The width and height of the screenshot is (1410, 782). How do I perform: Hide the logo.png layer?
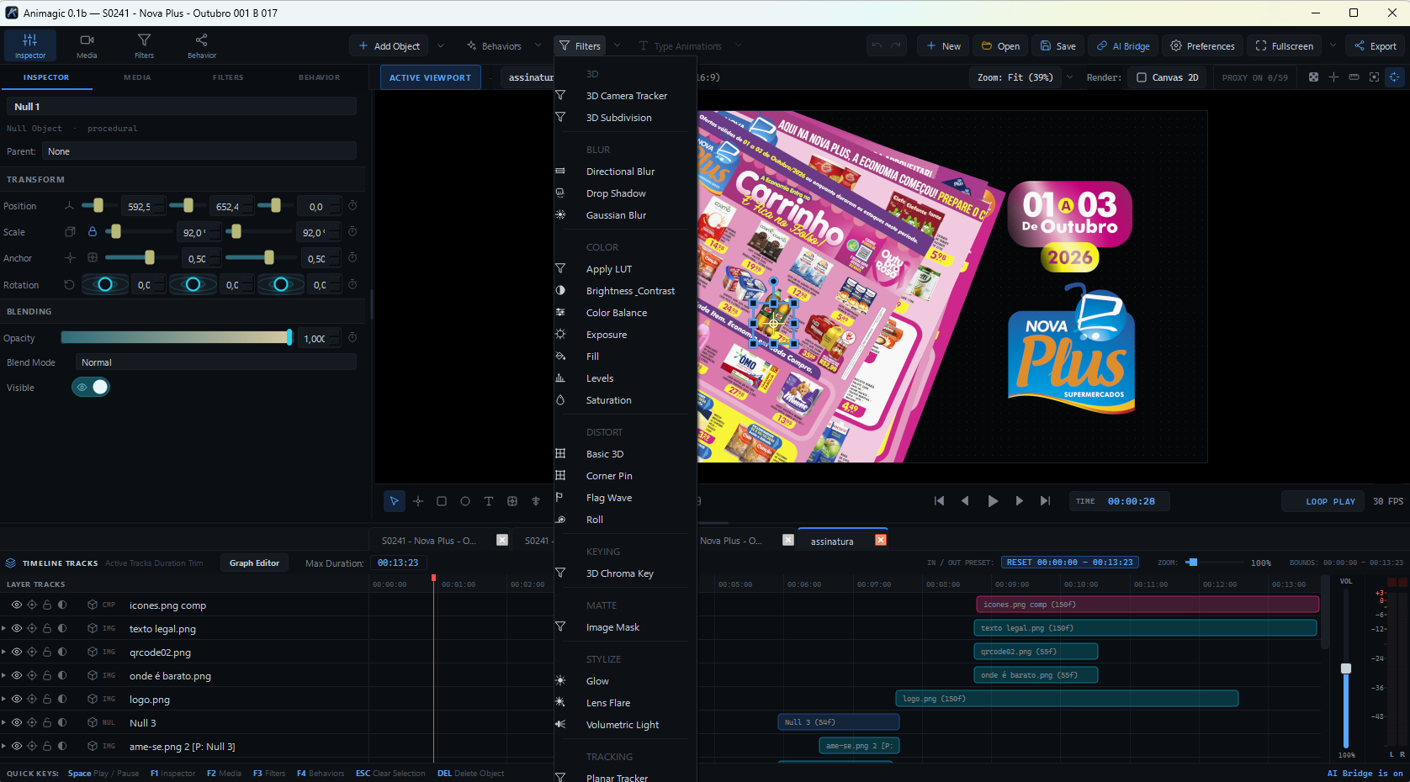17,699
